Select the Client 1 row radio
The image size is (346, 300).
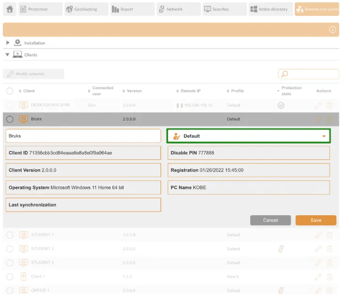10,277
